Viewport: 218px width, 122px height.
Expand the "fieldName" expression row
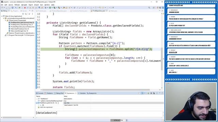click(x=37, y=99)
